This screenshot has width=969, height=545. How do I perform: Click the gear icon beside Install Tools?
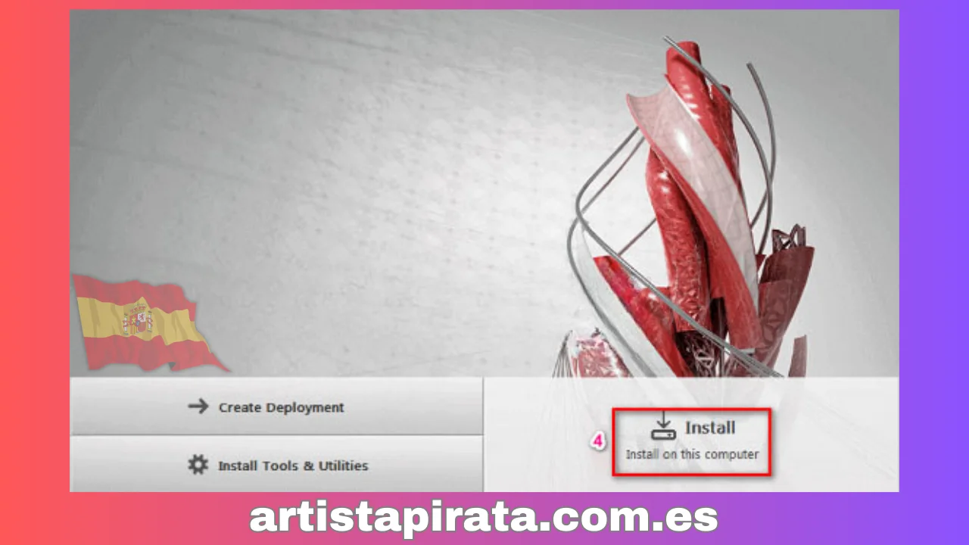click(198, 465)
